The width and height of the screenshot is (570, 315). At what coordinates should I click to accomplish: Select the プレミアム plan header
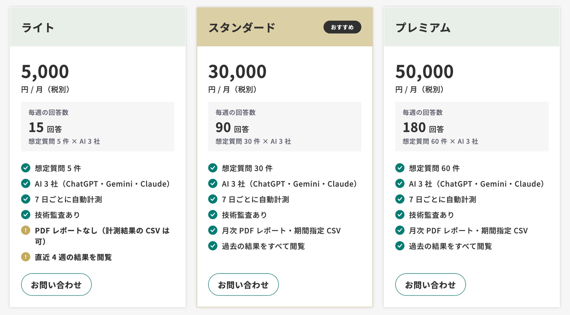pos(472,27)
